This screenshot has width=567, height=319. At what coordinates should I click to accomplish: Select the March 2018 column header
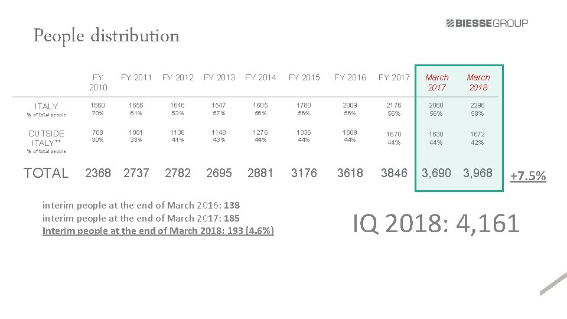(x=478, y=83)
